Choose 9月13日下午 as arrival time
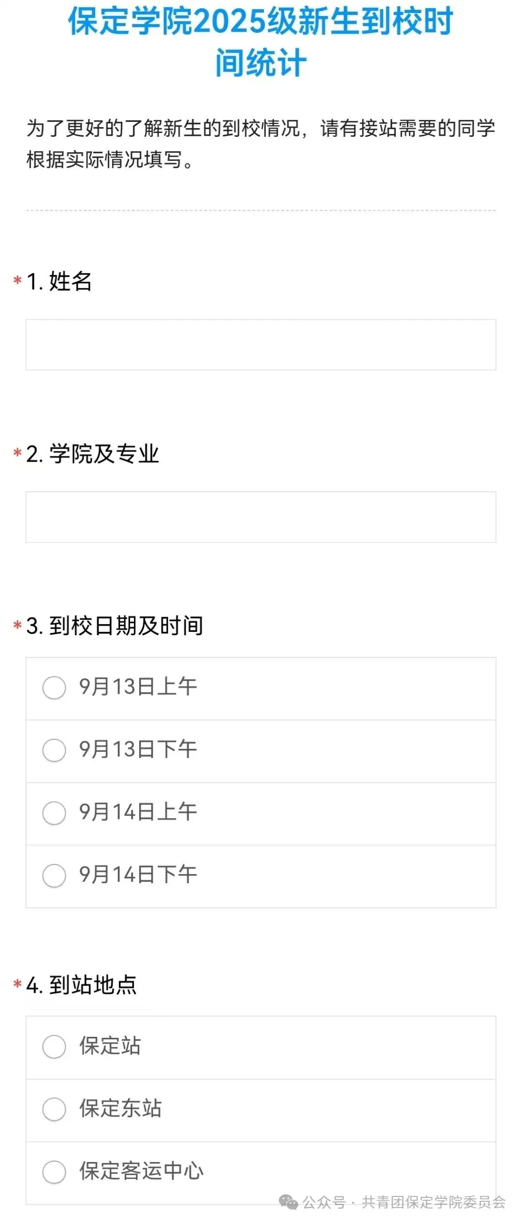The image size is (522, 1223). (x=54, y=750)
